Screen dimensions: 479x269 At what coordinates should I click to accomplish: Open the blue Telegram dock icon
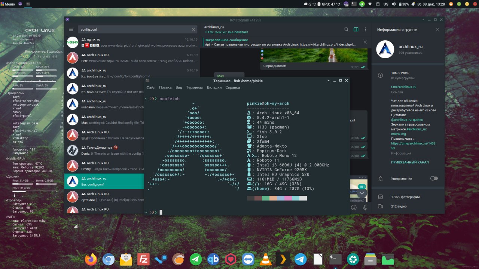pyautogui.click(x=300, y=259)
